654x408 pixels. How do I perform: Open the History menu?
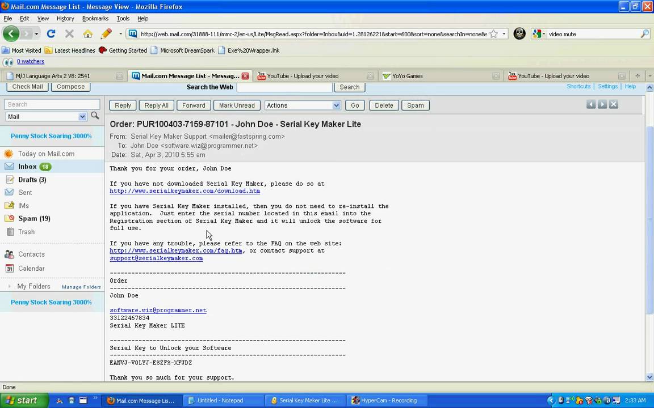[65, 18]
